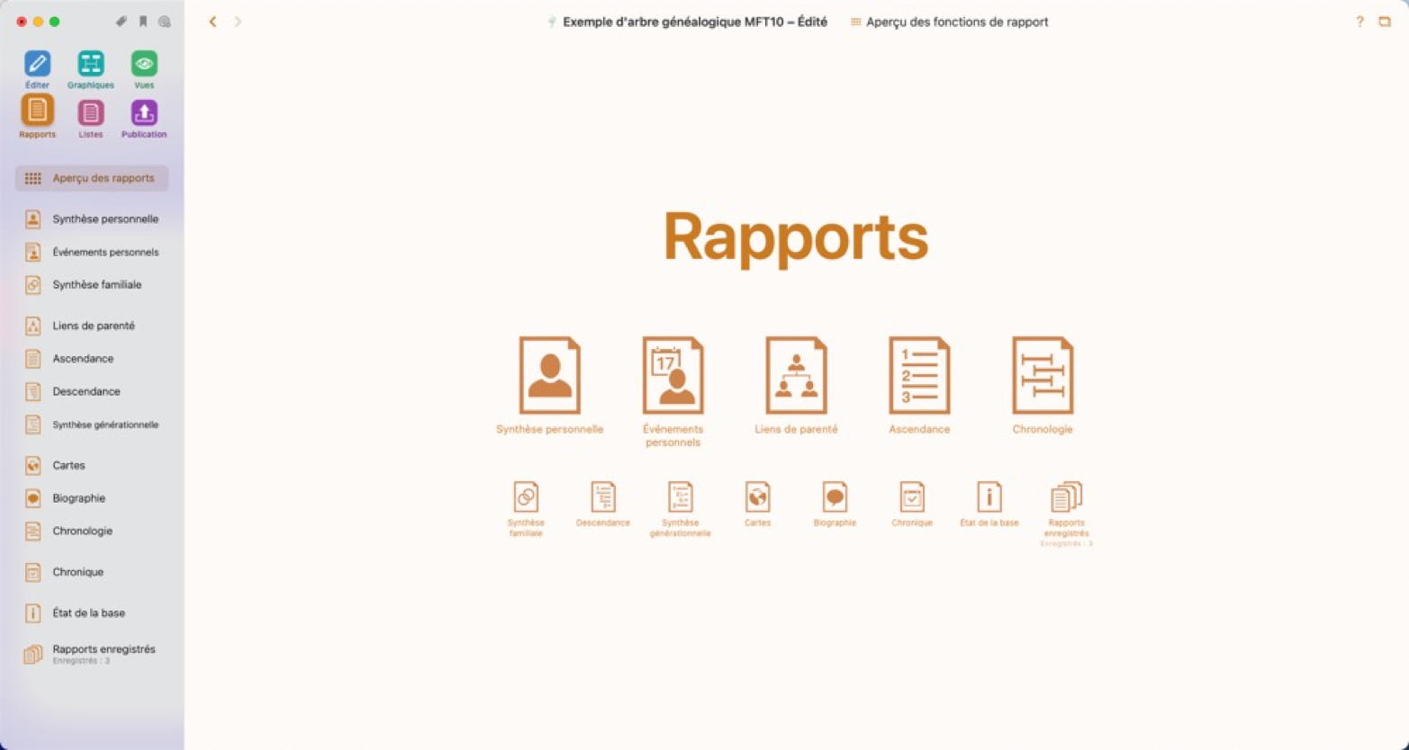Image resolution: width=1409 pixels, height=750 pixels.
Task: Open the small Descendance icon in overview
Action: [x=603, y=496]
